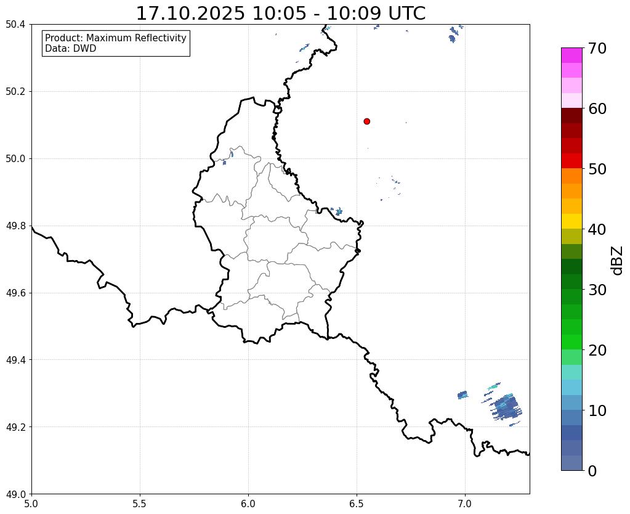Image resolution: width=630 pixels, height=514 pixels.
Task: Click the large radar echo cluster in the southeast
Action: (x=506, y=407)
